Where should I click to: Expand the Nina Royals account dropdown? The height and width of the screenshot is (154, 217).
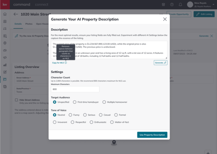213,5
